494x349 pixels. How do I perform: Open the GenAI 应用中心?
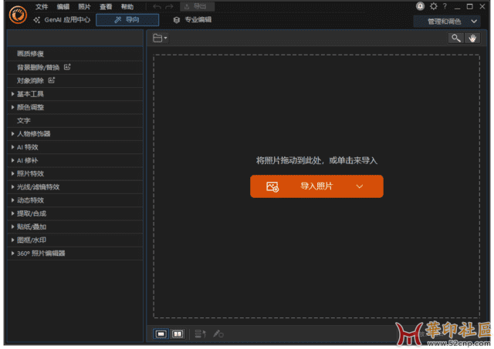point(63,20)
